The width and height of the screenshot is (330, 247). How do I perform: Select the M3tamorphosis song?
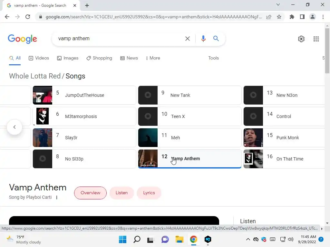84,116
